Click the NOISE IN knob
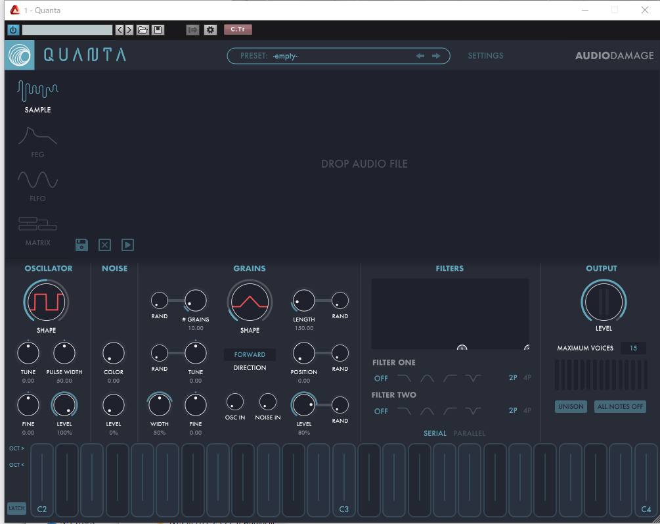The width and height of the screenshot is (660, 524). tap(268, 402)
